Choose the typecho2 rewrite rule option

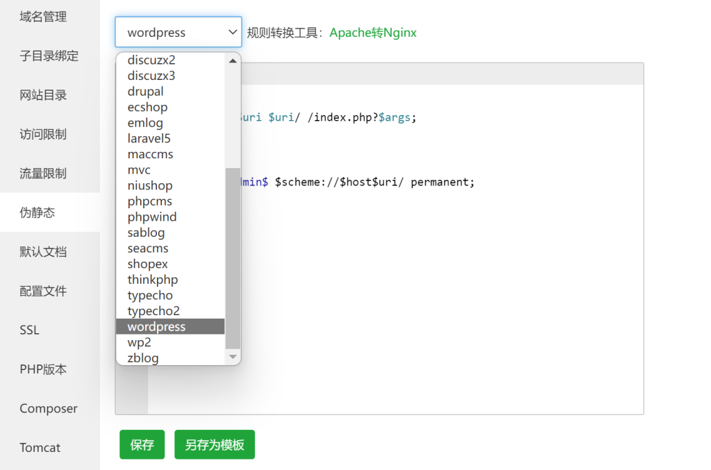153,311
